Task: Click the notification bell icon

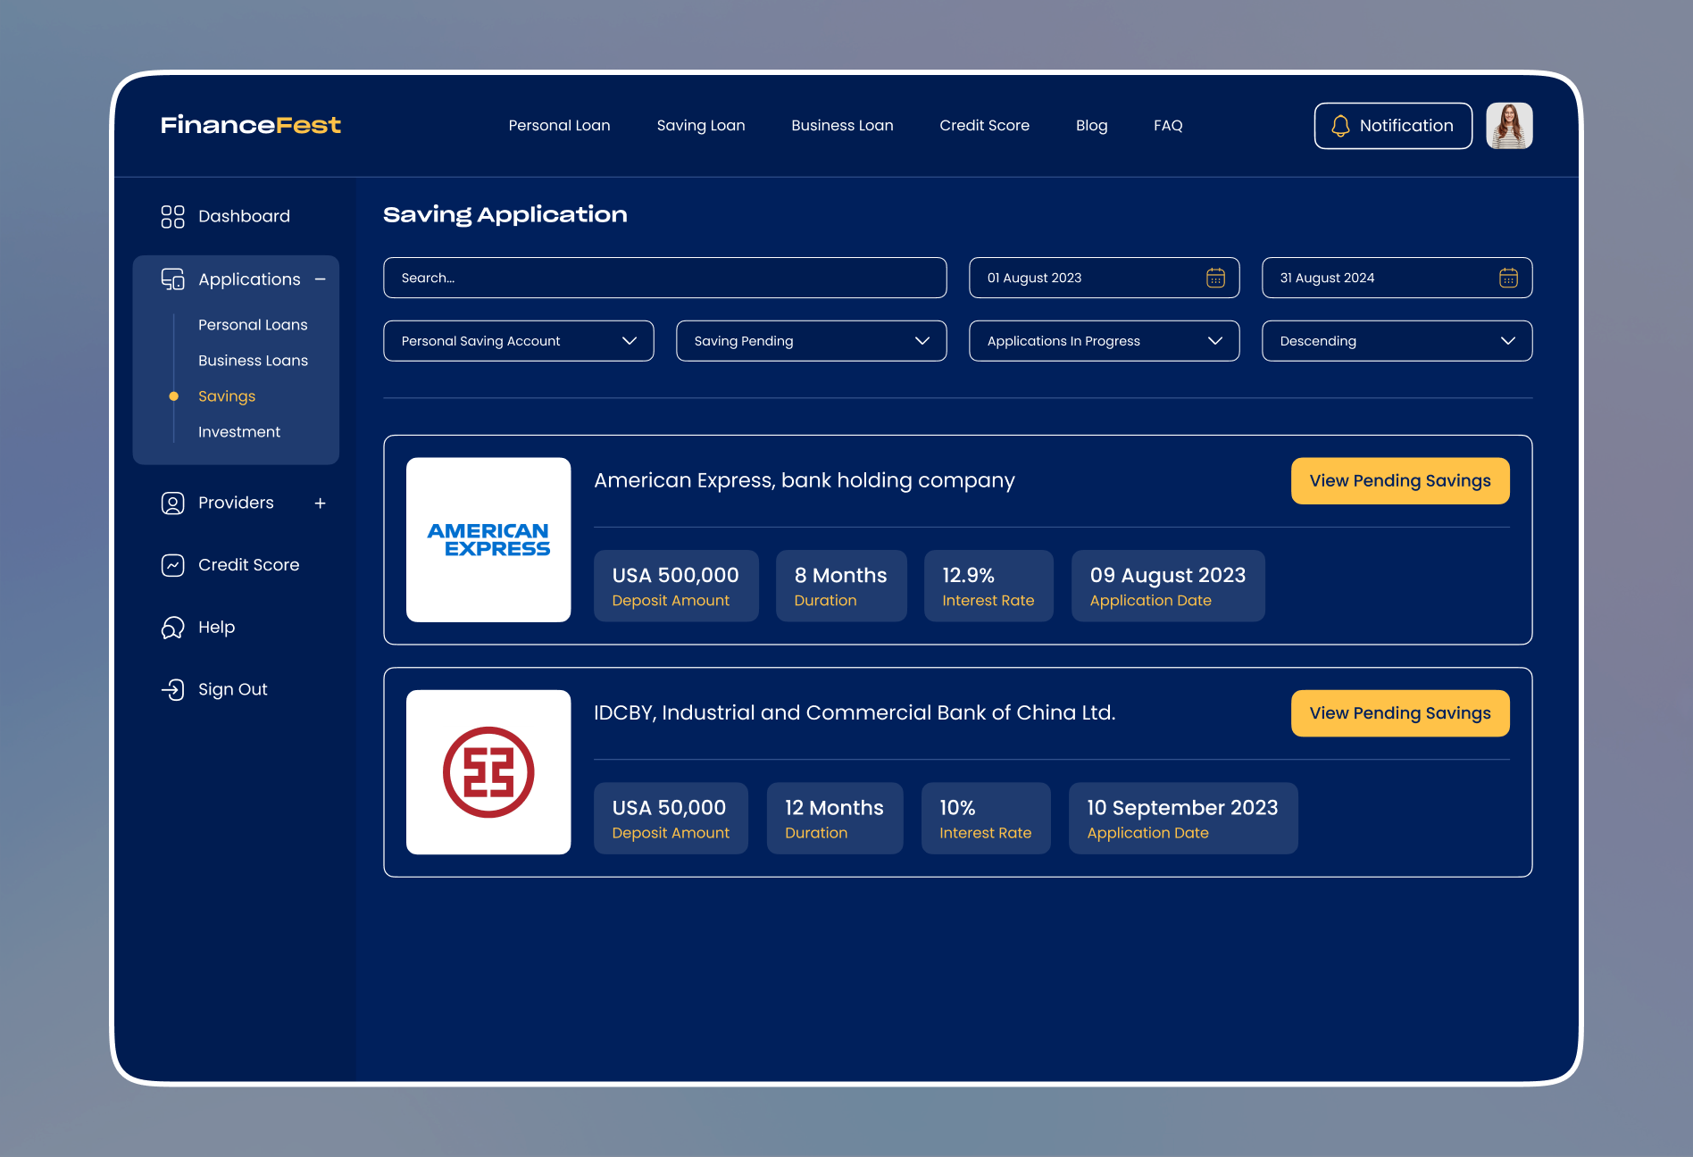Action: 1340,126
